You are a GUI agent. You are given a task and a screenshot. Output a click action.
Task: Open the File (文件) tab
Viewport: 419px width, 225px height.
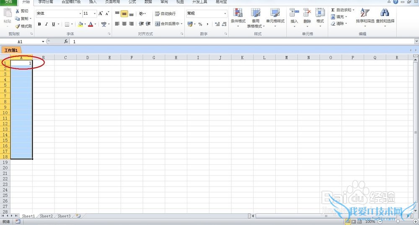8,2
